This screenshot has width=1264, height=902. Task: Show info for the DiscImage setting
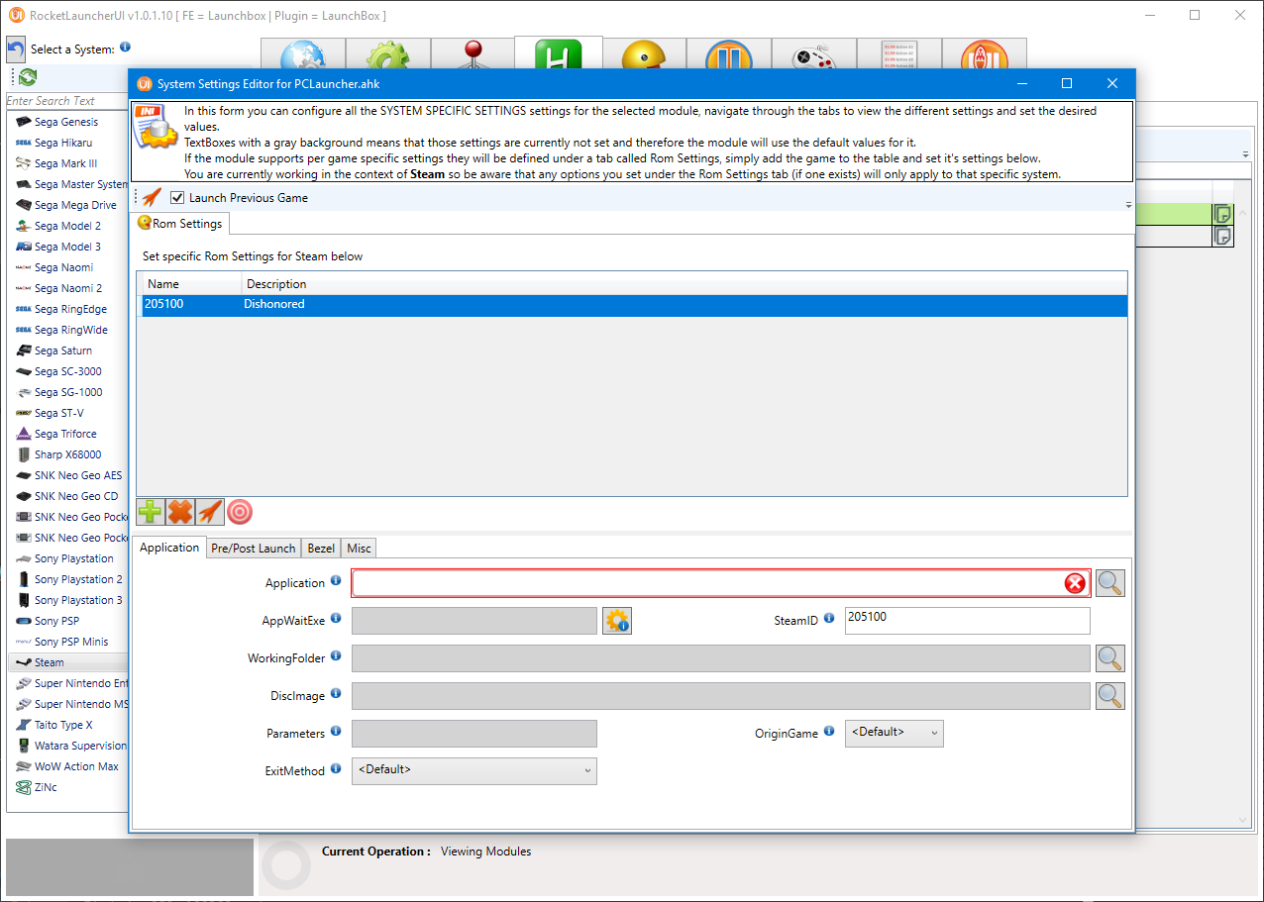pyautogui.click(x=336, y=694)
